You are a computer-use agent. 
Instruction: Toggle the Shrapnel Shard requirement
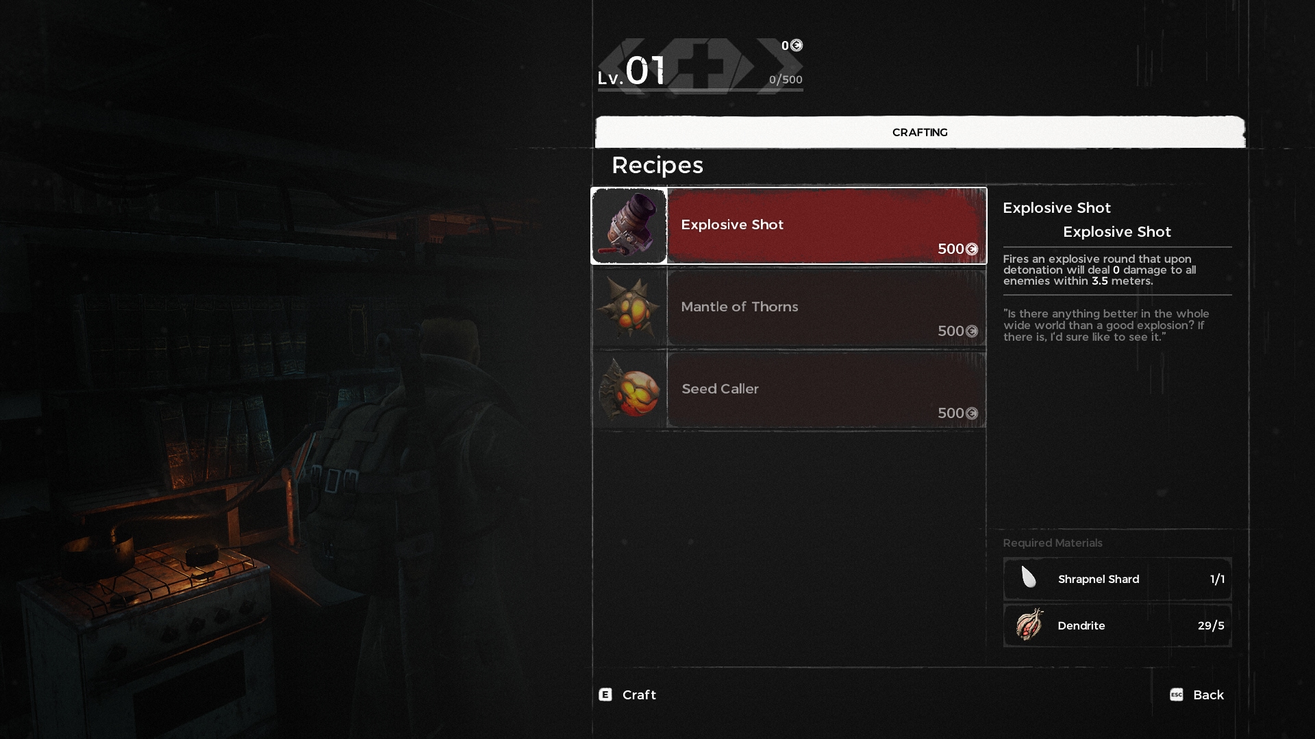click(x=1116, y=578)
